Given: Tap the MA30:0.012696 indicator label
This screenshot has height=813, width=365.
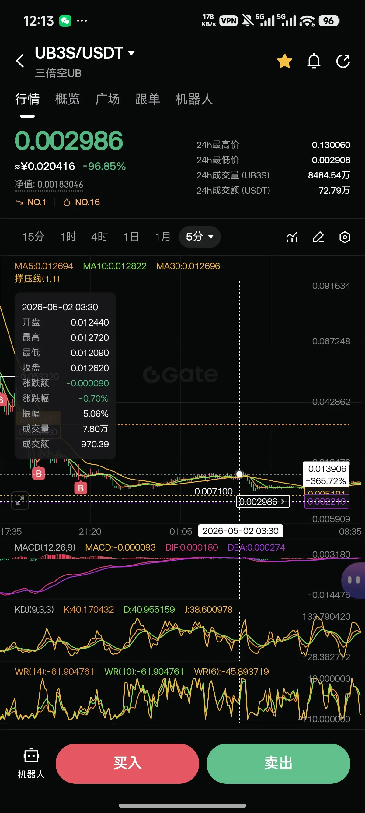Looking at the screenshot, I should coord(188,266).
